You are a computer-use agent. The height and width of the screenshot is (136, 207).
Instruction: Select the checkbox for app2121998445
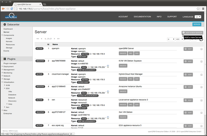[x=201, y=87]
